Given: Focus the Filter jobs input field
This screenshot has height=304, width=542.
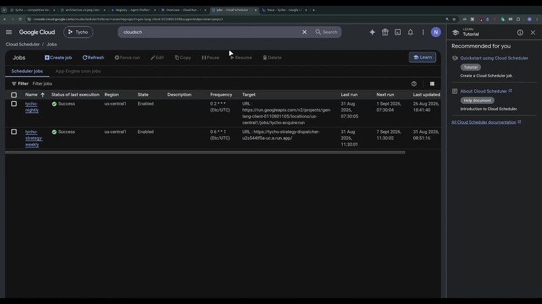Looking at the screenshot, I should pyautogui.click(x=218, y=83).
